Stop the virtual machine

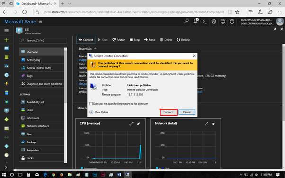(x=134, y=40)
